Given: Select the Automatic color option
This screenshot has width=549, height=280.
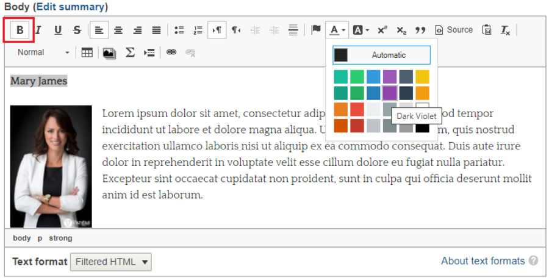Looking at the screenshot, I should pyautogui.click(x=382, y=56).
